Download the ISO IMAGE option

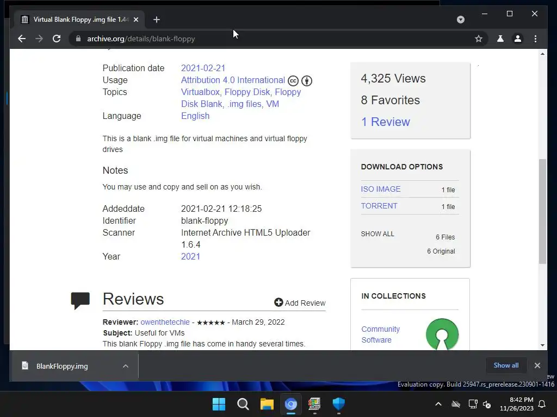381,189
